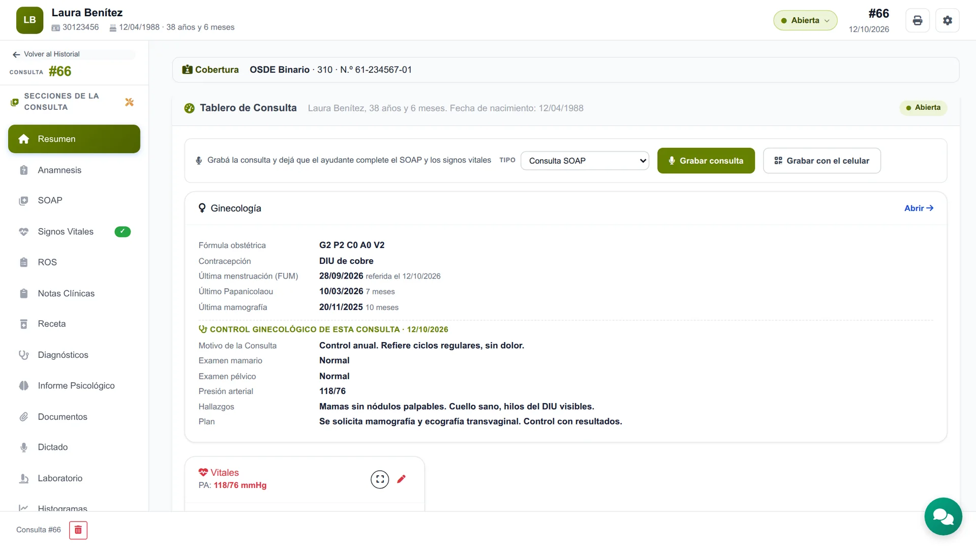
Task: Click the Abierta badge in Tablero header
Action: [923, 108]
